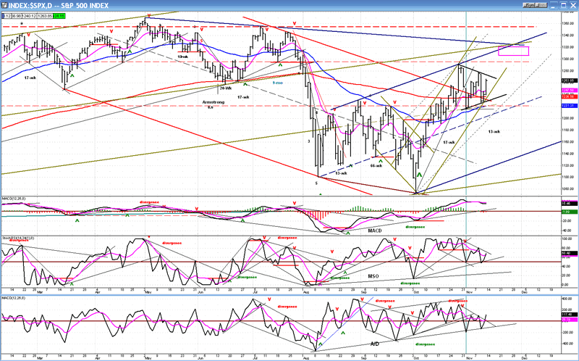Click the 1263.85 value box in data header
The height and width of the screenshot is (361, 579).
(x=46, y=16)
